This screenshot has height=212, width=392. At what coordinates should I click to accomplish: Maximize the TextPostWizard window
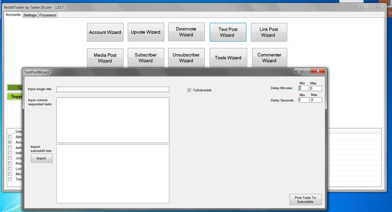(x=307, y=71)
